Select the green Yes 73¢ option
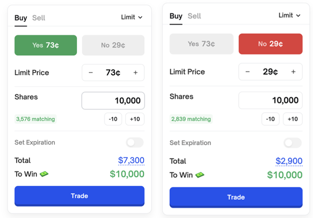The height and width of the screenshot is (218, 313). click(46, 45)
